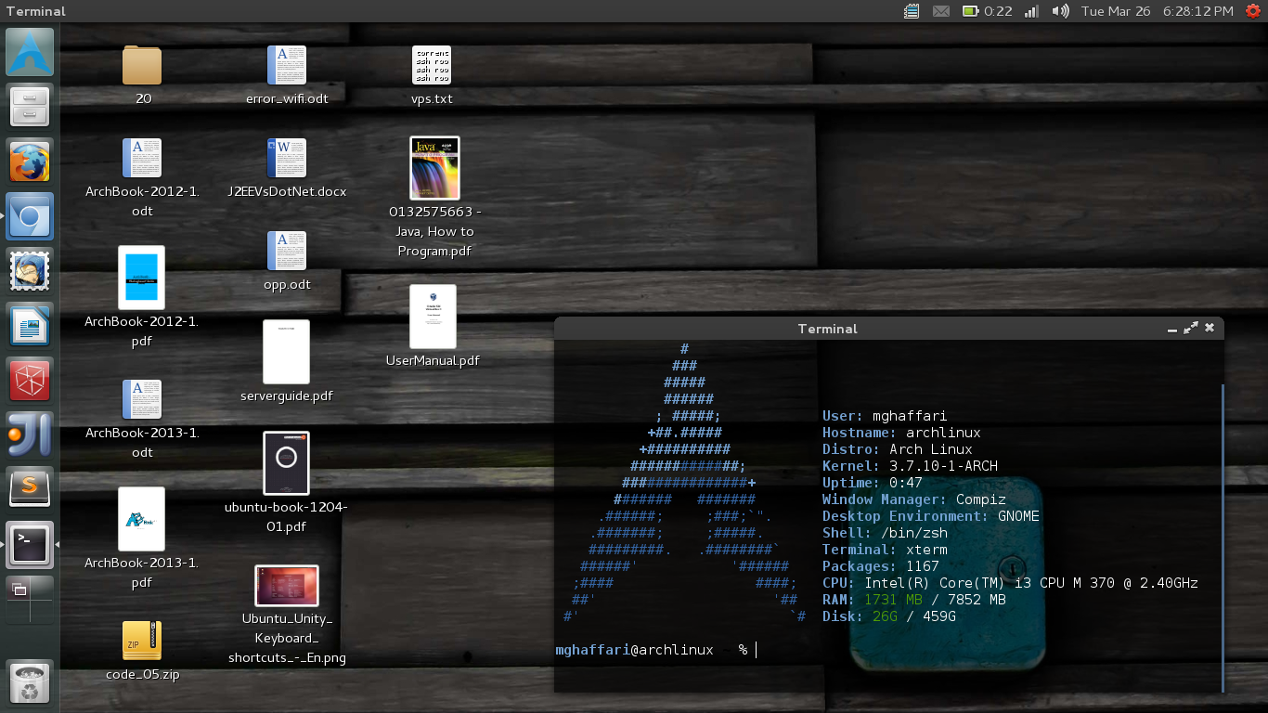Open LibreOffice Writer from the launcher
The image size is (1268, 713).
tap(30, 326)
